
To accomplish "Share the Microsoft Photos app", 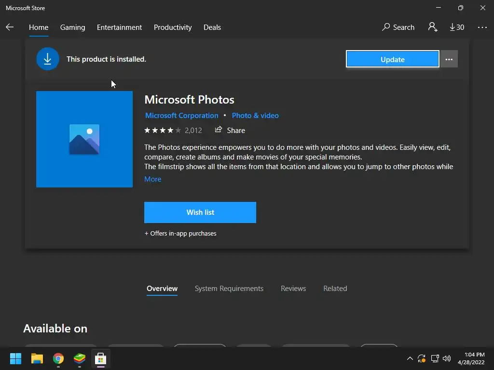I will [x=230, y=130].
